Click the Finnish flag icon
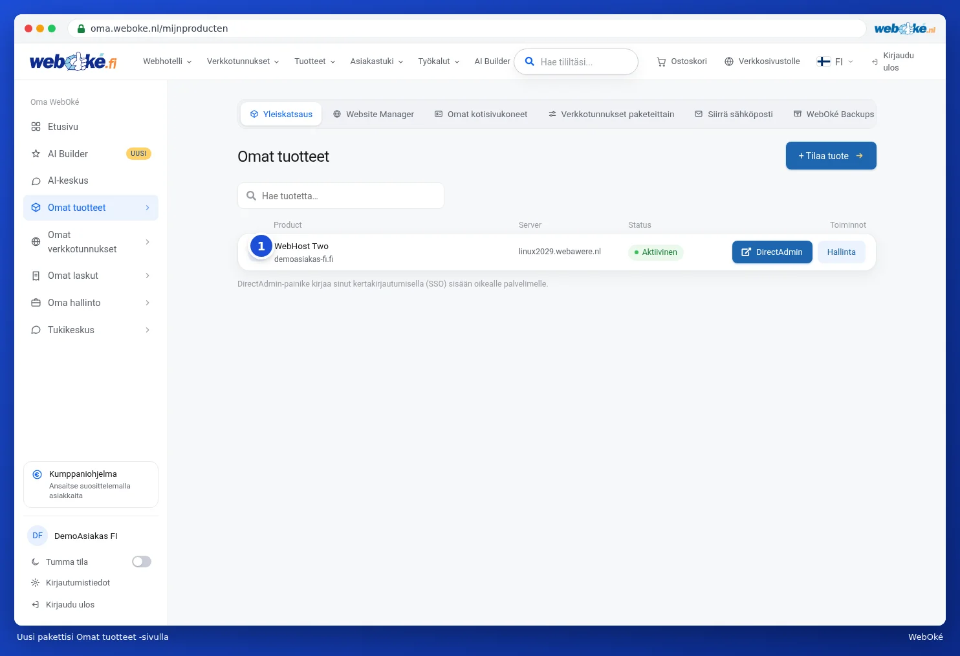 (x=824, y=61)
